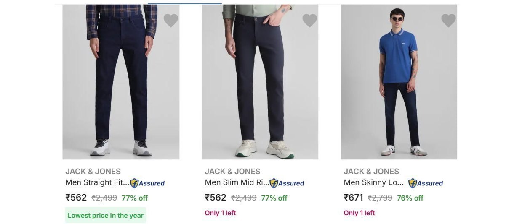This screenshot has width=514, height=224.
Task: Click JACK & JONES brand on first product
Action: pos(93,171)
